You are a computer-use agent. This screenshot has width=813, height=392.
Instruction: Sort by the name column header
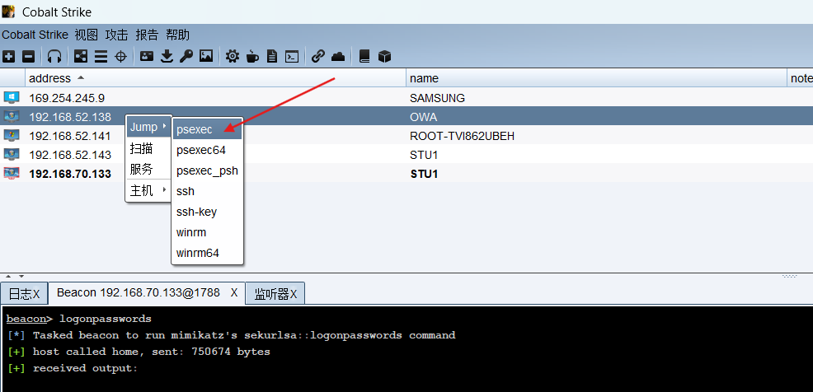[x=596, y=78]
